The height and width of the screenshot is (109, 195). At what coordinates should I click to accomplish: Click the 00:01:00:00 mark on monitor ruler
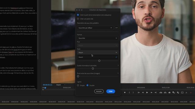click(x=141, y=88)
